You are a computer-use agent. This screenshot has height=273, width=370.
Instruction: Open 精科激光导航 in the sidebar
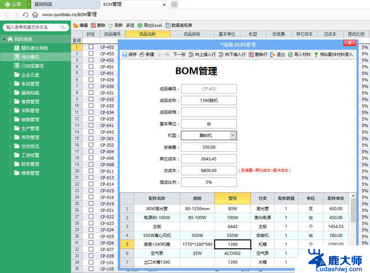[x=35, y=48]
